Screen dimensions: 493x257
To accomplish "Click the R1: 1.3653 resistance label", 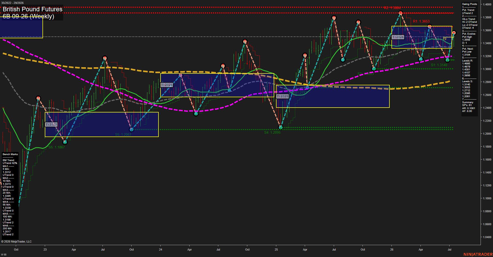I will (421, 21).
